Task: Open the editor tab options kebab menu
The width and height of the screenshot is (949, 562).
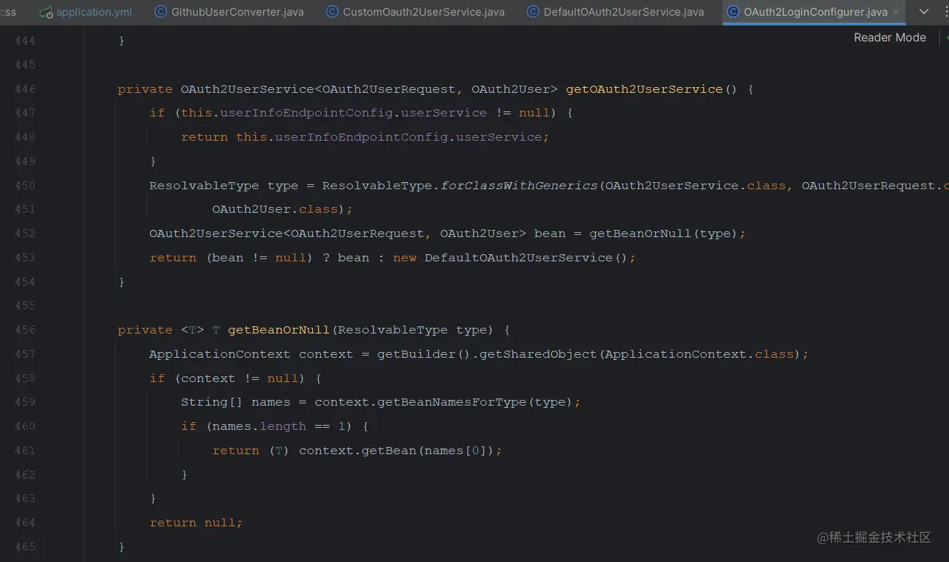Action: click(x=945, y=12)
